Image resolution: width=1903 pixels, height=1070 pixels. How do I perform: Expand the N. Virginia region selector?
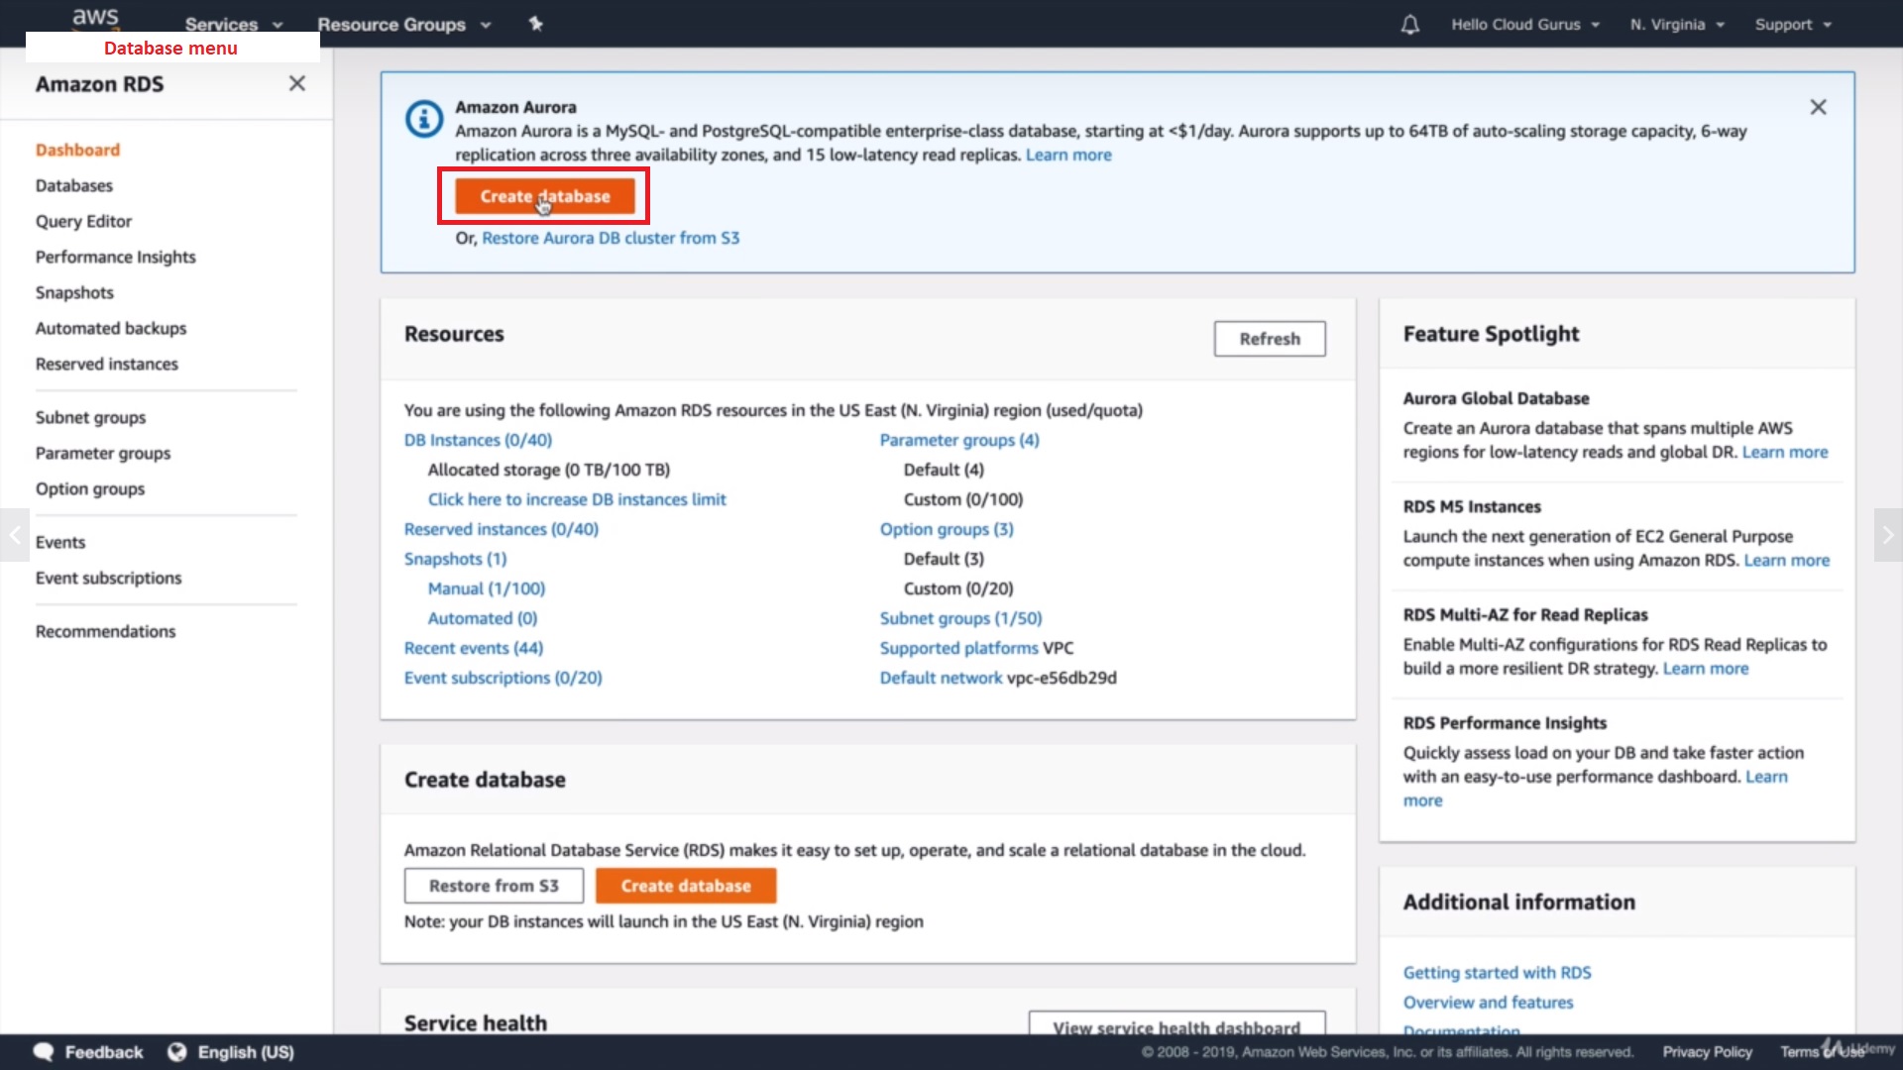point(1677,24)
